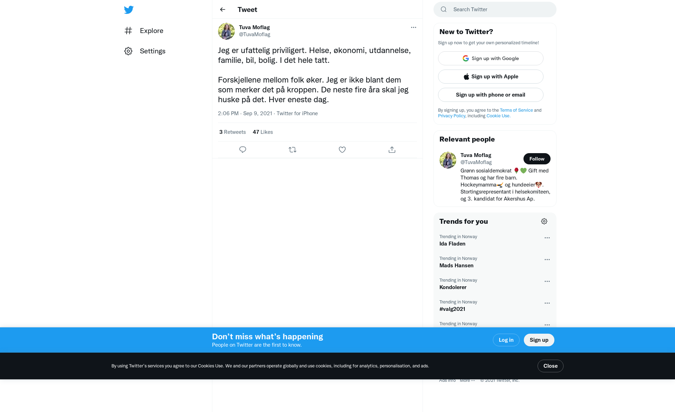Viewport: 675px width, 412px height.
Task: Retweet using the retweet arrows icon
Action: pos(292,150)
